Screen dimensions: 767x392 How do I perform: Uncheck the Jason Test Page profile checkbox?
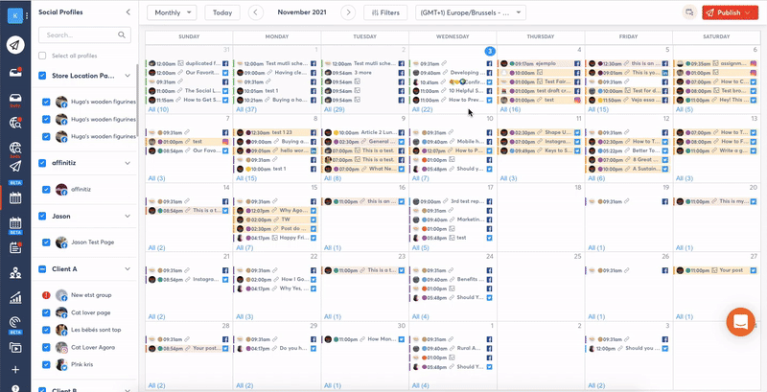46,242
